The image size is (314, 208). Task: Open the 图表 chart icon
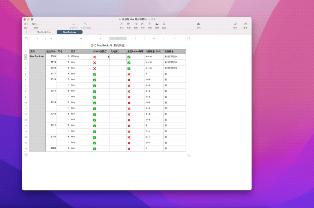(136, 24)
